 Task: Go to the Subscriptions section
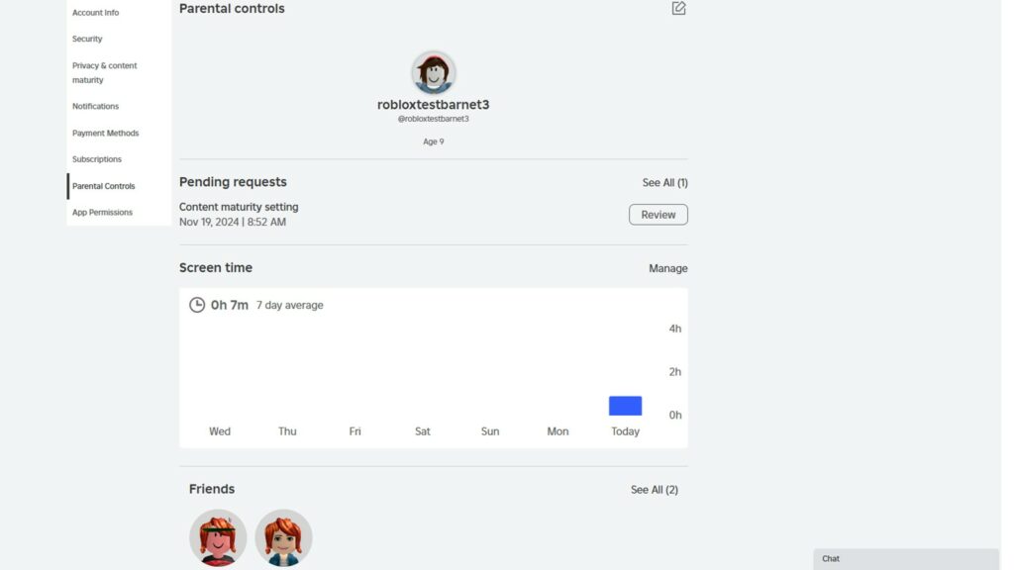97,159
